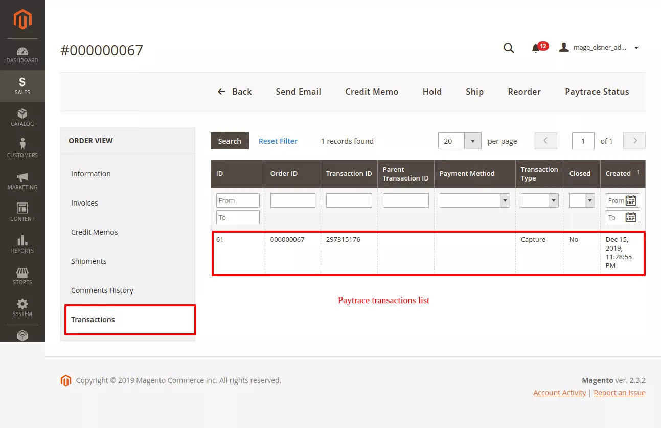661x428 pixels.
Task: Click the Reset Filter link
Action: pos(278,141)
